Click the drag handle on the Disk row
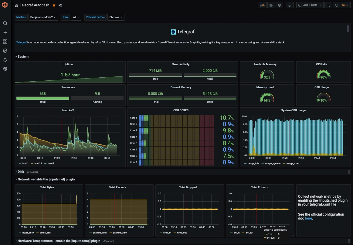The height and width of the screenshot is (245, 353). point(349,172)
